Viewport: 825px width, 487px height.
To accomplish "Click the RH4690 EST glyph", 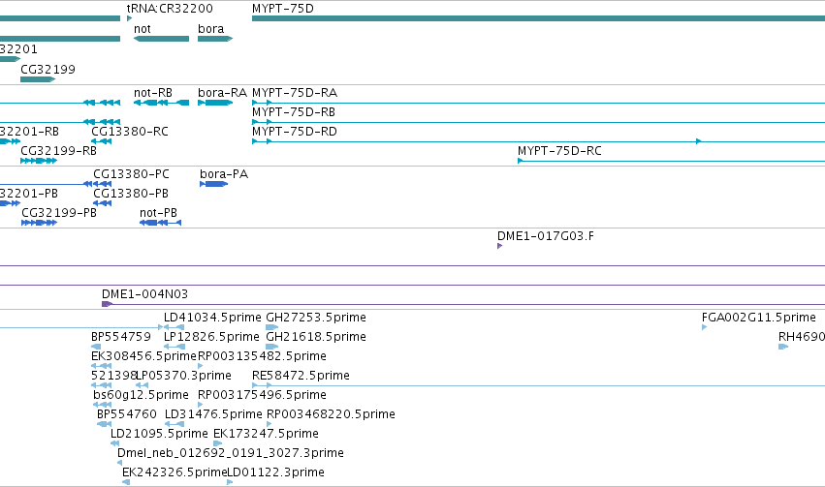I will (783, 347).
